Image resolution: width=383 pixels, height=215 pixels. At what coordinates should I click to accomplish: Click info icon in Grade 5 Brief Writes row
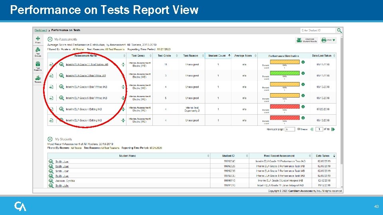303,96
